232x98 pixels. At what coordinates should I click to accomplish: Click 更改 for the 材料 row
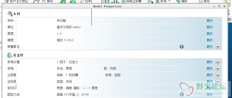click(x=210, y=21)
